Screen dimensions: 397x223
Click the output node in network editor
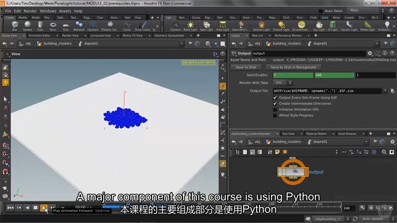click(293, 172)
